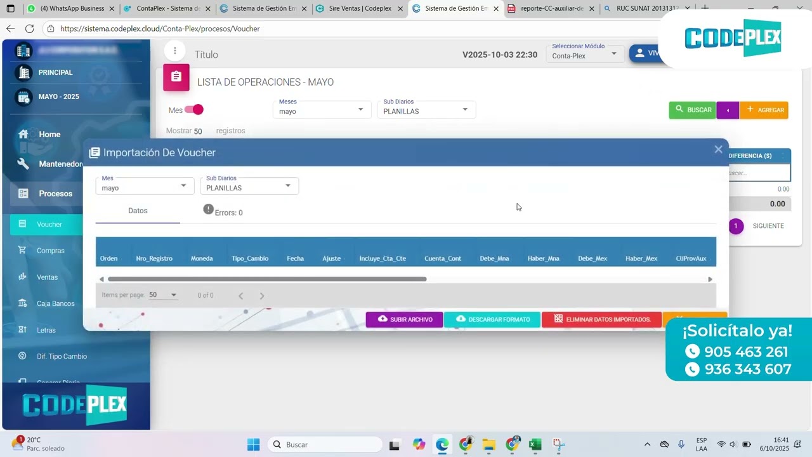The height and width of the screenshot is (457, 812).
Task: Open Copilot from the taskbar
Action: 419,444
